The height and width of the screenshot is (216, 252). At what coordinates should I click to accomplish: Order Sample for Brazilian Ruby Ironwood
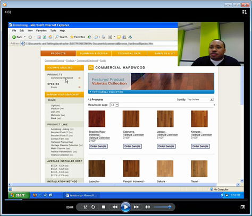[x=98, y=146]
